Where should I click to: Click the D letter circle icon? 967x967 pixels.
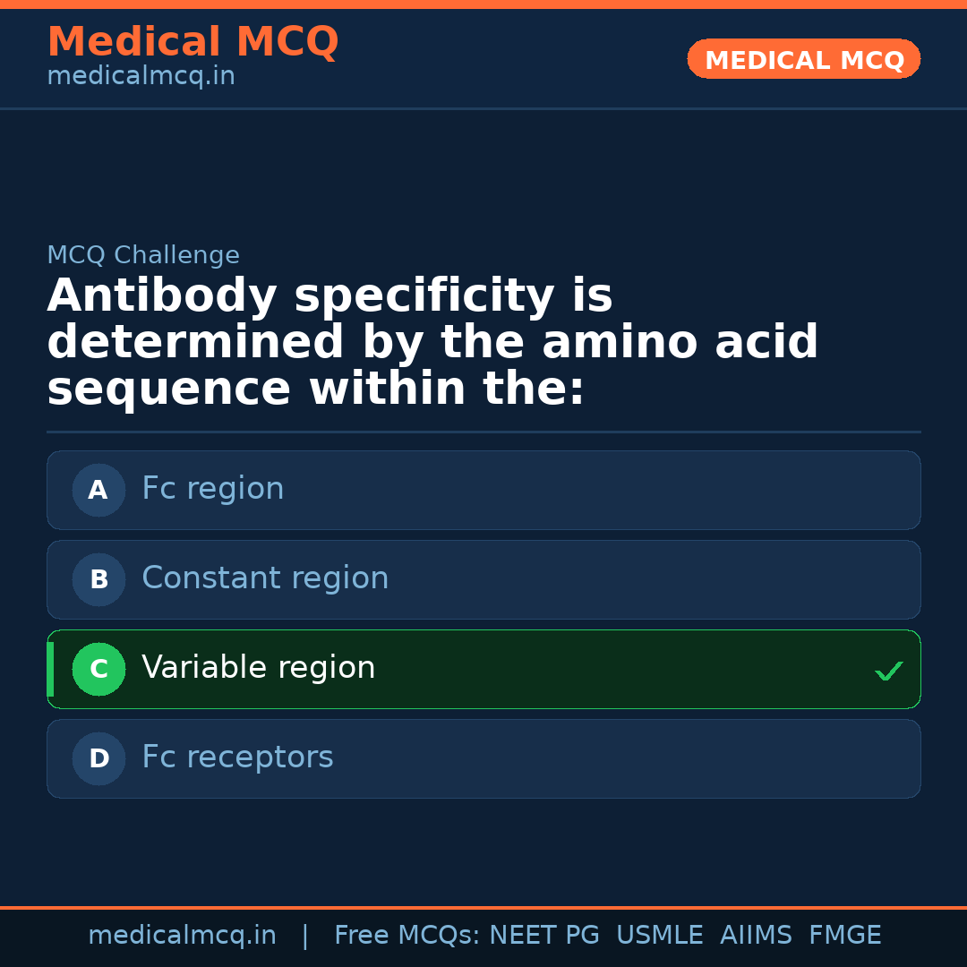[x=98, y=758]
